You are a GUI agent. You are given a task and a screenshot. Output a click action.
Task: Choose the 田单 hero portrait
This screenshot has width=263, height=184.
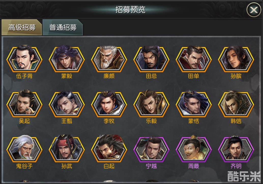coord(194,59)
